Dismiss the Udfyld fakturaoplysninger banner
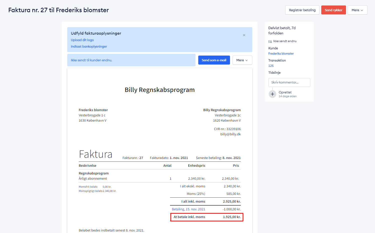This screenshot has height=233, width=375. click(244, 35)
